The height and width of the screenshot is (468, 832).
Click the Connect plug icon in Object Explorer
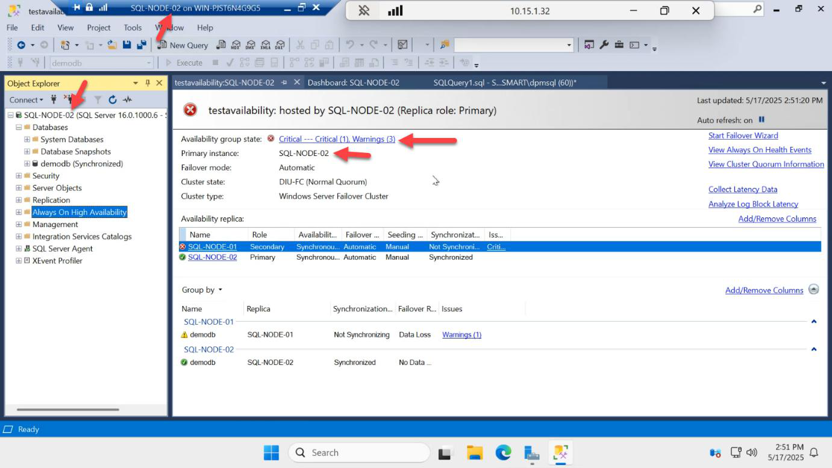point(54,100)
